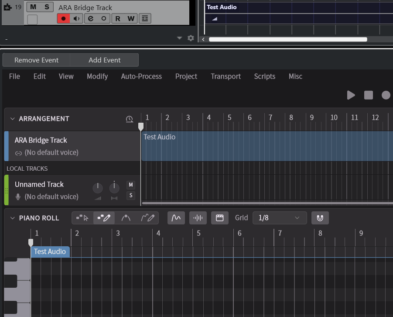The height and width of the screenshot is (317, 393).
Task: Open the Modify menu
Action: (x=97, y=76)
